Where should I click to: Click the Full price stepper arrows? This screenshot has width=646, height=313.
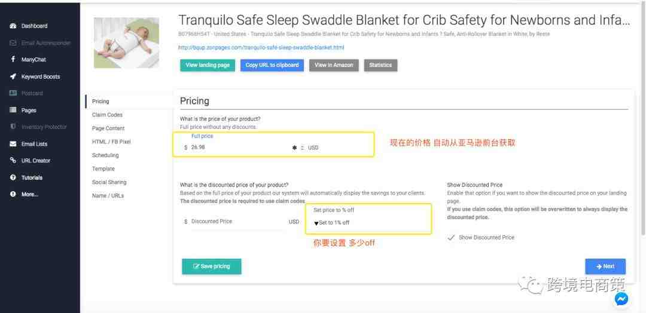pyautogui.click(x=302, y=148)
